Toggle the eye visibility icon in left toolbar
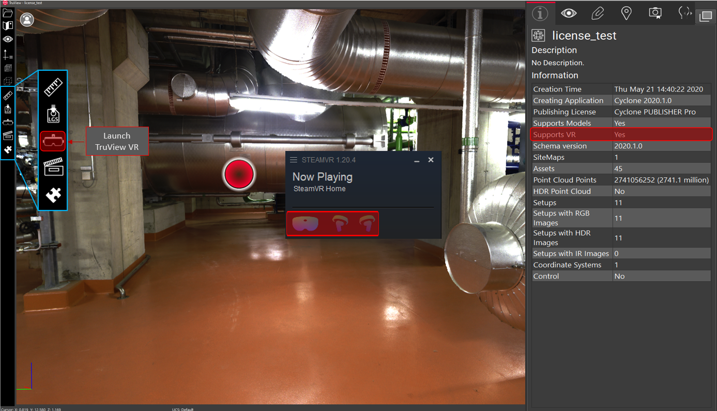This screenshot has height=411, width=717. pos(7,39)
